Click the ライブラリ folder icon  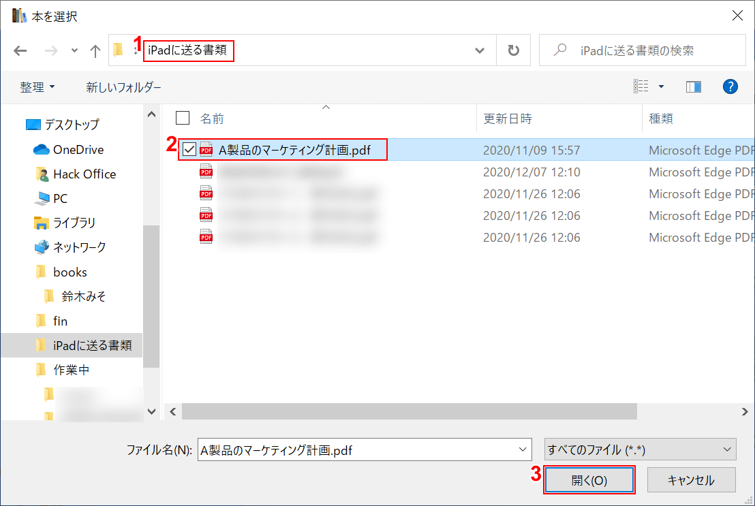42,223
